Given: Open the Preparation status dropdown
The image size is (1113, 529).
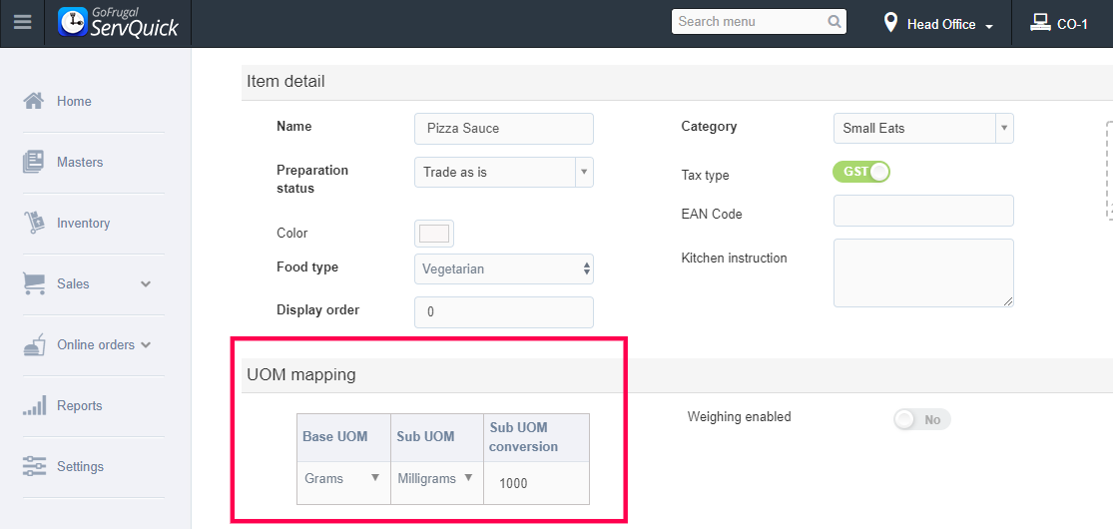Looking at the screenshot, I should click(x=503, y=172).
